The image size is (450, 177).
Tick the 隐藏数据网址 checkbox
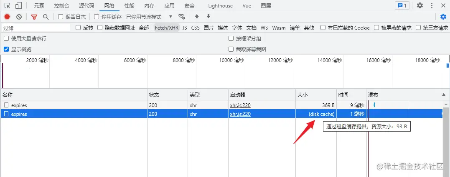pyautogui.click(x=99, y=27)
